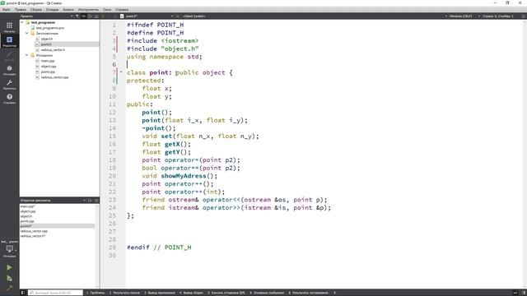Screen dimensions: 527x296
Task: Select radious_vector.cpp in the project tree
Action: tap(54, 77)
